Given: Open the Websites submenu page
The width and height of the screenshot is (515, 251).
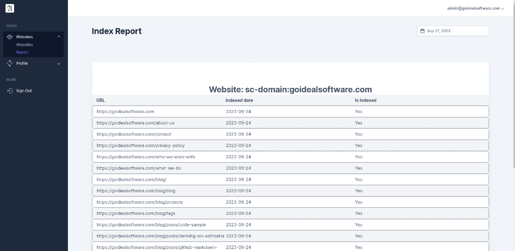Looking at the screenshot, I should (x=25, y=45).
